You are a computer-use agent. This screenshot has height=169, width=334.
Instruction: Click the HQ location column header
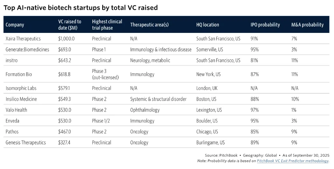click(x=208, y=25)
